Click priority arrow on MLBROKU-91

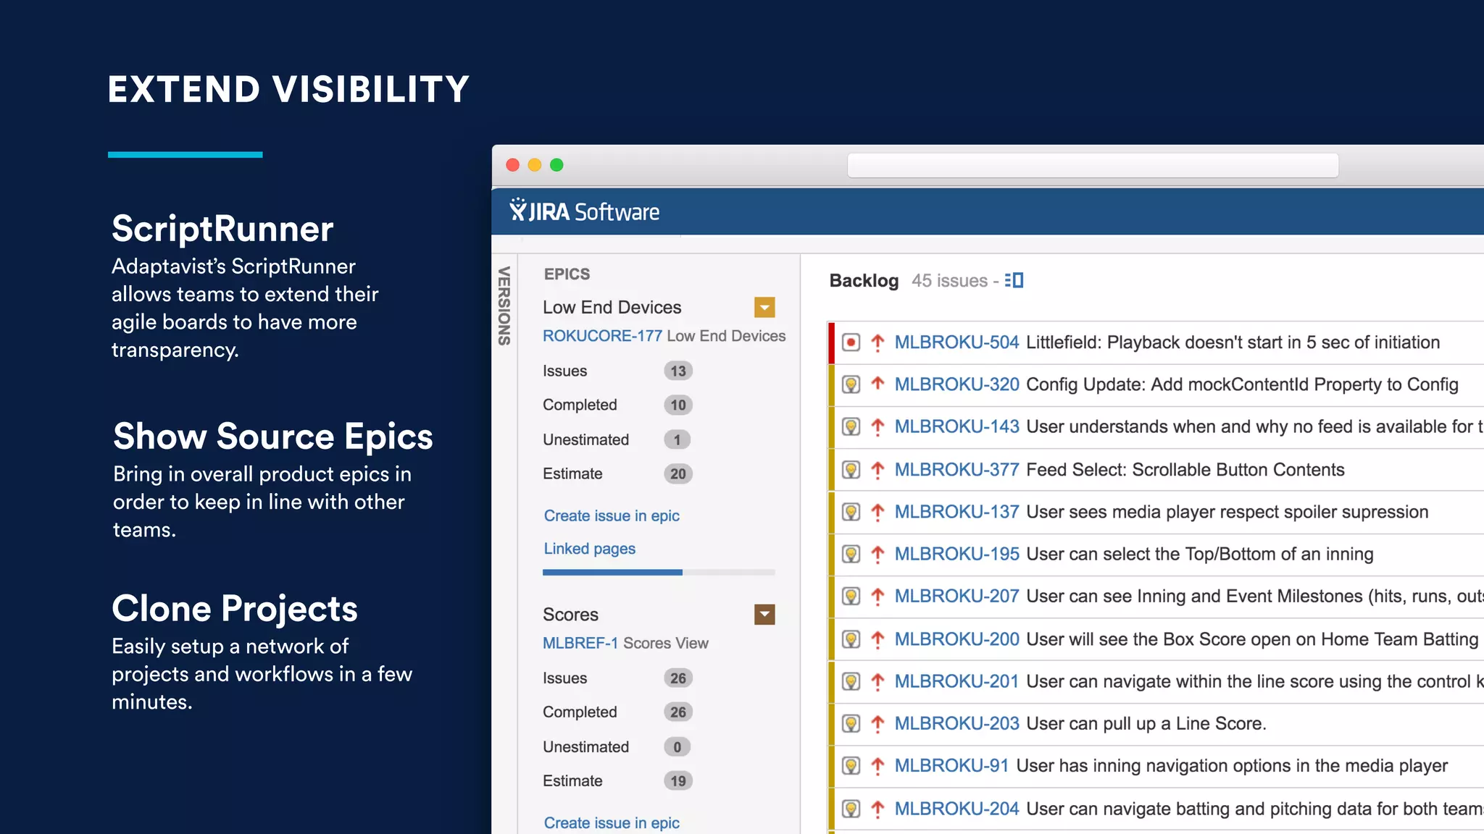click(878, 765)
